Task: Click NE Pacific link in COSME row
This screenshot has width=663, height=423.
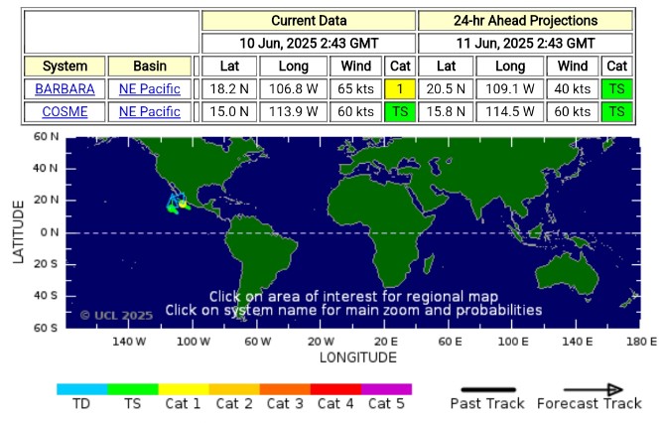Action: (x=150, y=111)
